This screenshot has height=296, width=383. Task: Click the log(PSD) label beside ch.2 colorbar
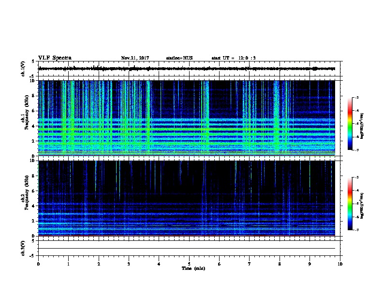[x=362, y=206]
